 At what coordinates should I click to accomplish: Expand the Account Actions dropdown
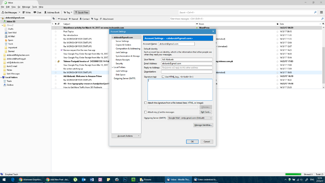pos(126,136)
